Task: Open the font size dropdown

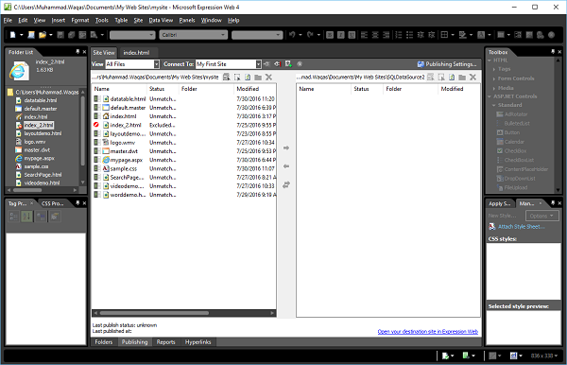Action: (x=278, y=35)
